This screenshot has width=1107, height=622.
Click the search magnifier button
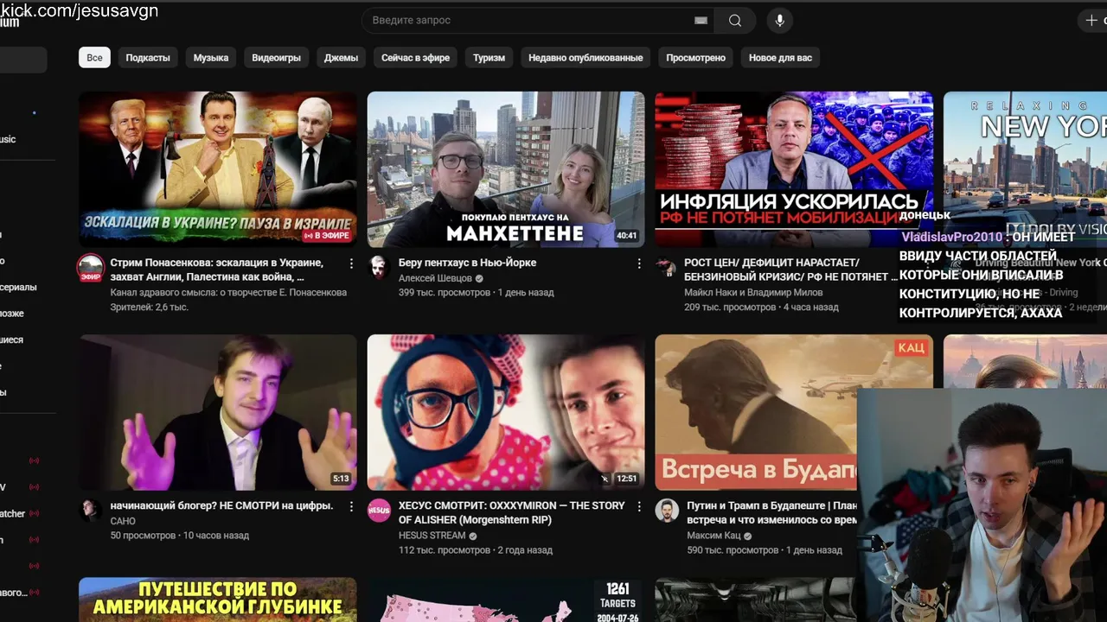pos(735,21)
